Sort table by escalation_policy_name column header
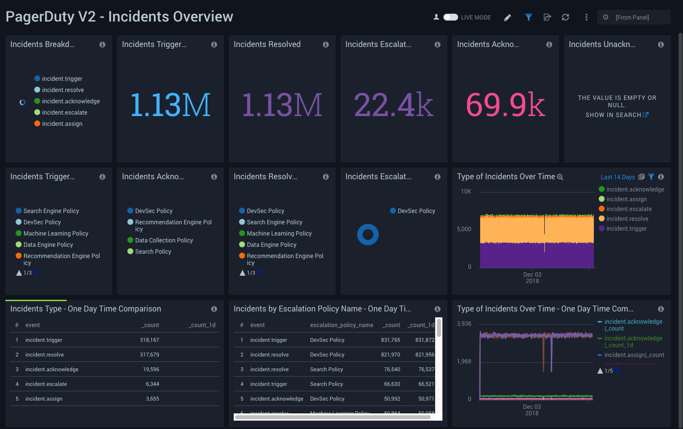Viewport: 683px width, 429px height. pyautogui.click(x=341, y=325)
